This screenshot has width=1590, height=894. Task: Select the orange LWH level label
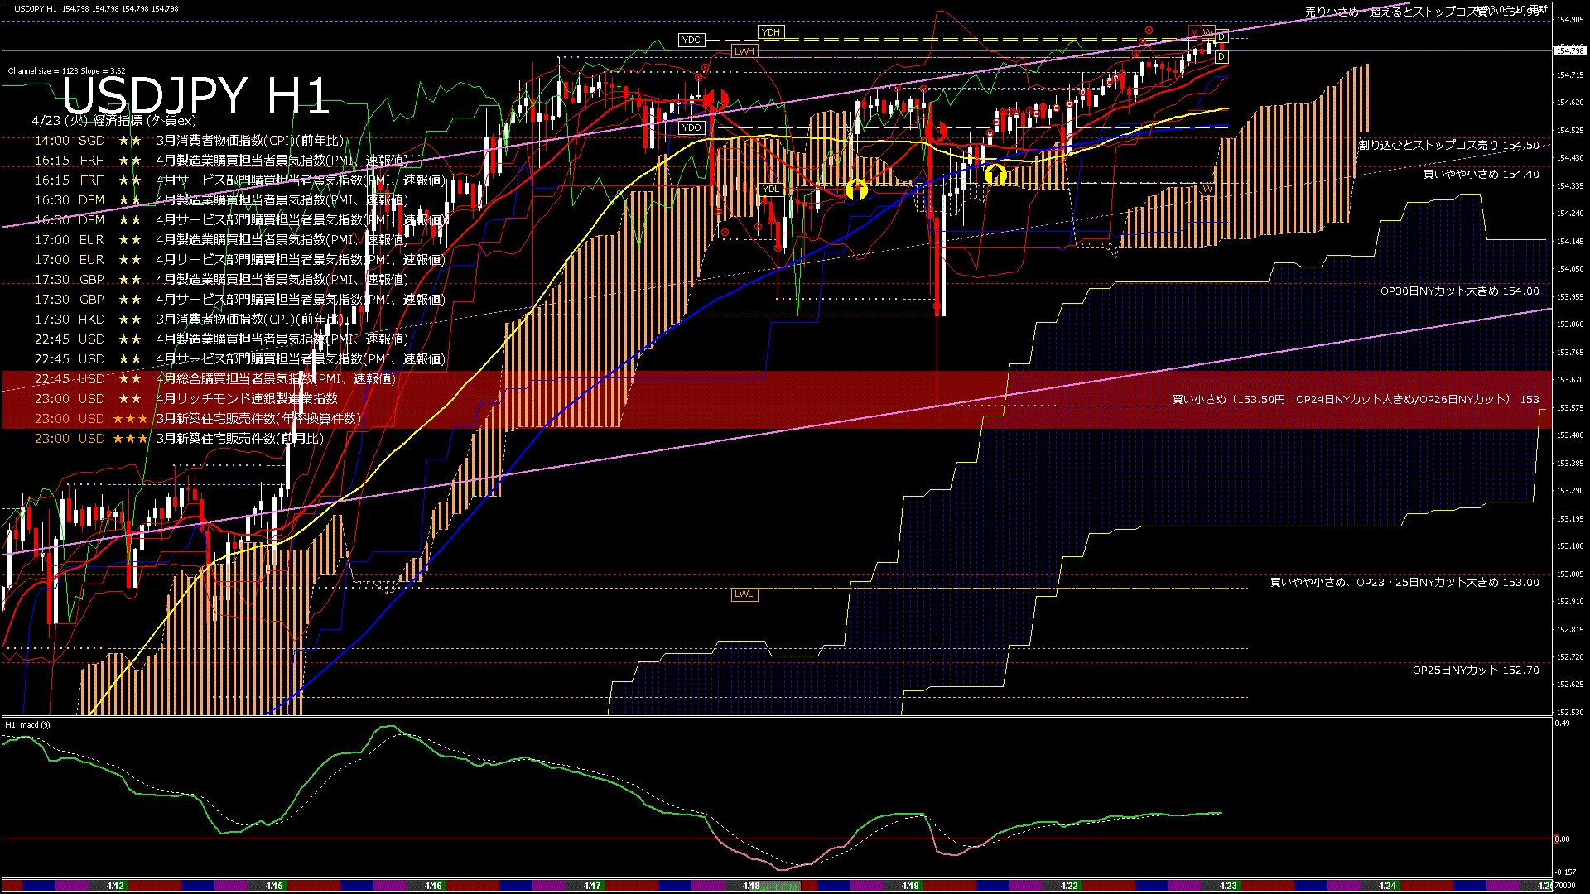(x=744, y=51)
